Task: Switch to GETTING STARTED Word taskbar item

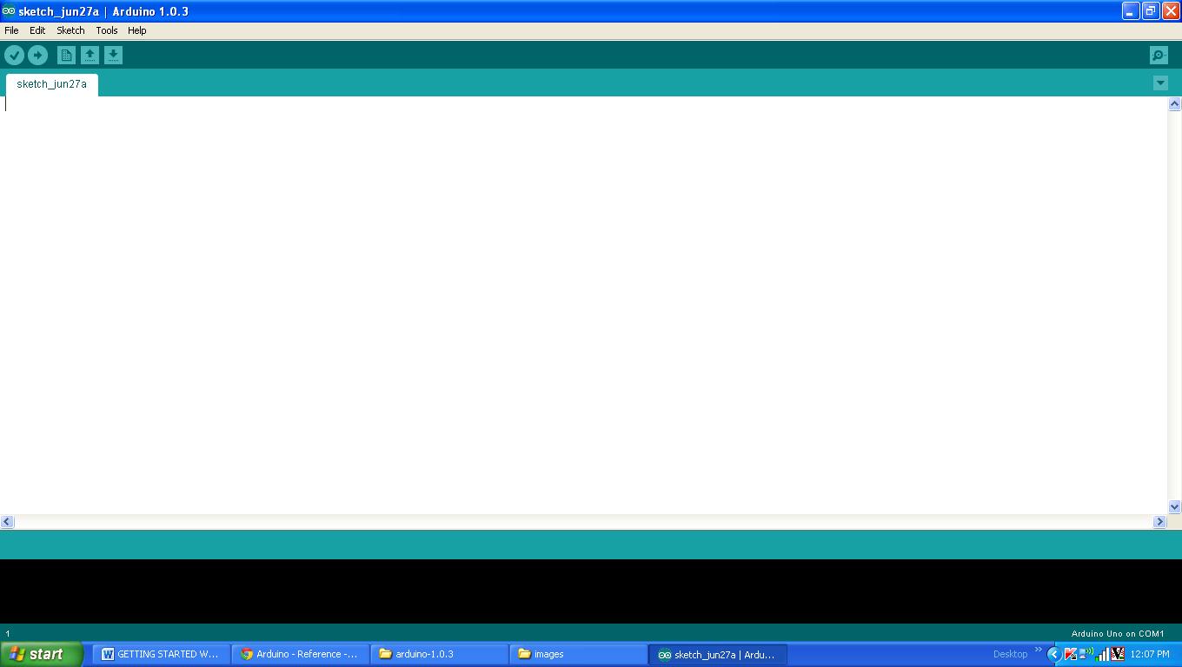Action: coord(162,654)
